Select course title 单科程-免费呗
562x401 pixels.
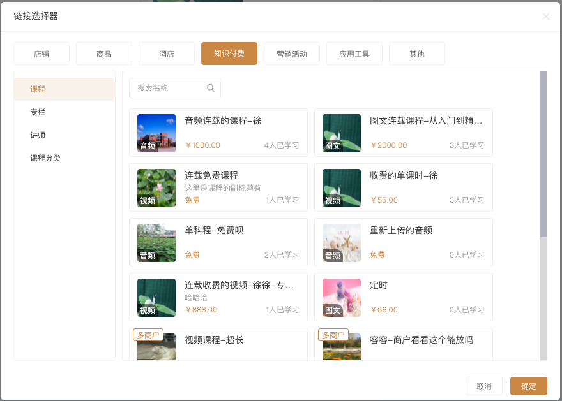[214, 230]
